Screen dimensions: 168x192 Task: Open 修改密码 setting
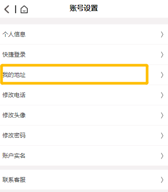84,135
